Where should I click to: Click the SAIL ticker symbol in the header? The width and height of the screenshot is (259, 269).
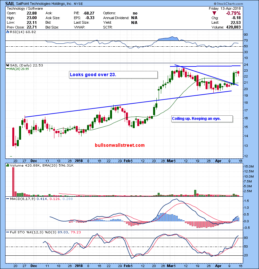coord(10,4)
